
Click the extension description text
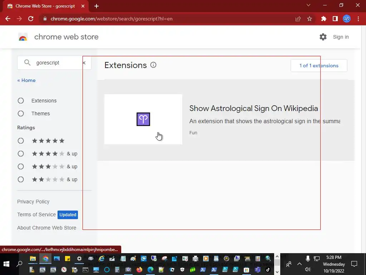pos(265,121)
